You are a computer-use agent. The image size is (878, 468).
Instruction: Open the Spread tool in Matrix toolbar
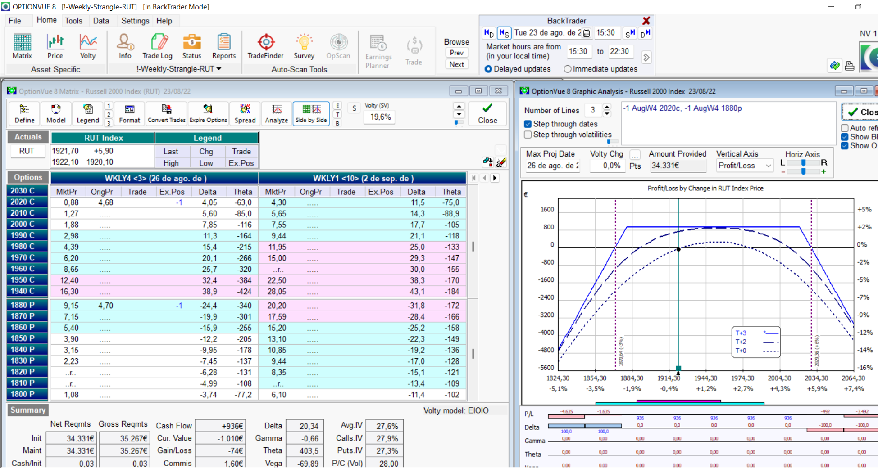tap(245, 113)
